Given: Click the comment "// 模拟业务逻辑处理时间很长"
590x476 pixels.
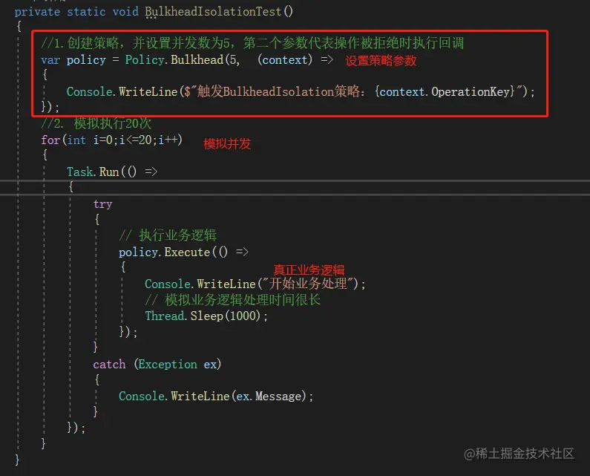Looking at the screenshot, I should (233, 300).
